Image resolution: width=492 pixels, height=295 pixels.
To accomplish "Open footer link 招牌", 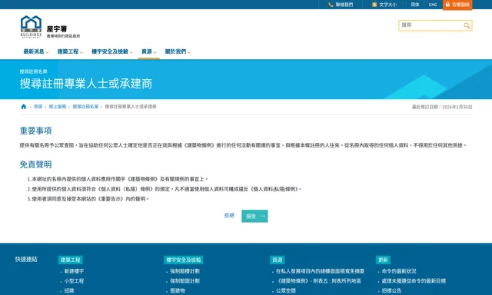I will tap(69, 290).
